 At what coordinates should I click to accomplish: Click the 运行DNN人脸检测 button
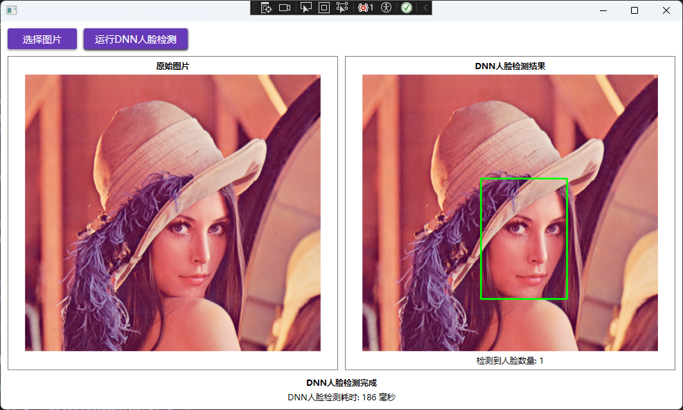pyautogui.click(x=136, y=39)
